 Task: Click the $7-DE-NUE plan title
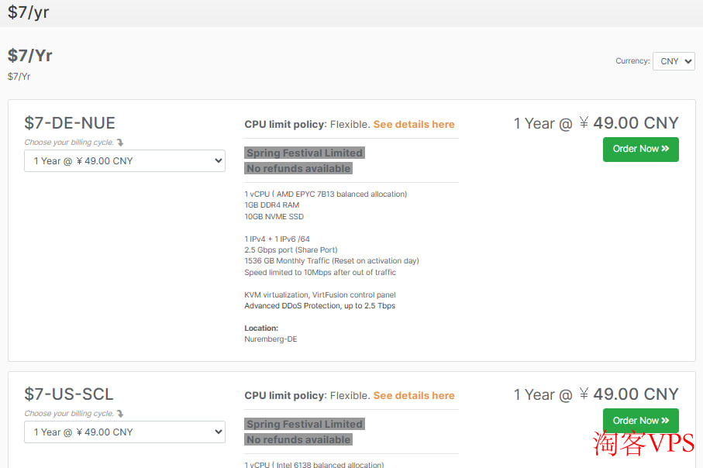click(70, 123)
